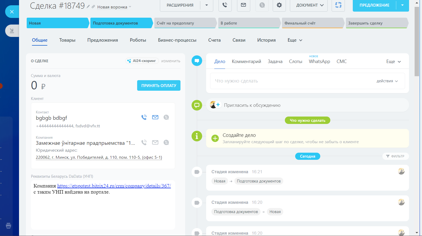Open the WhatsApp tab in timeline
This screenshot has height=236, width=422.
coord(319,61)
